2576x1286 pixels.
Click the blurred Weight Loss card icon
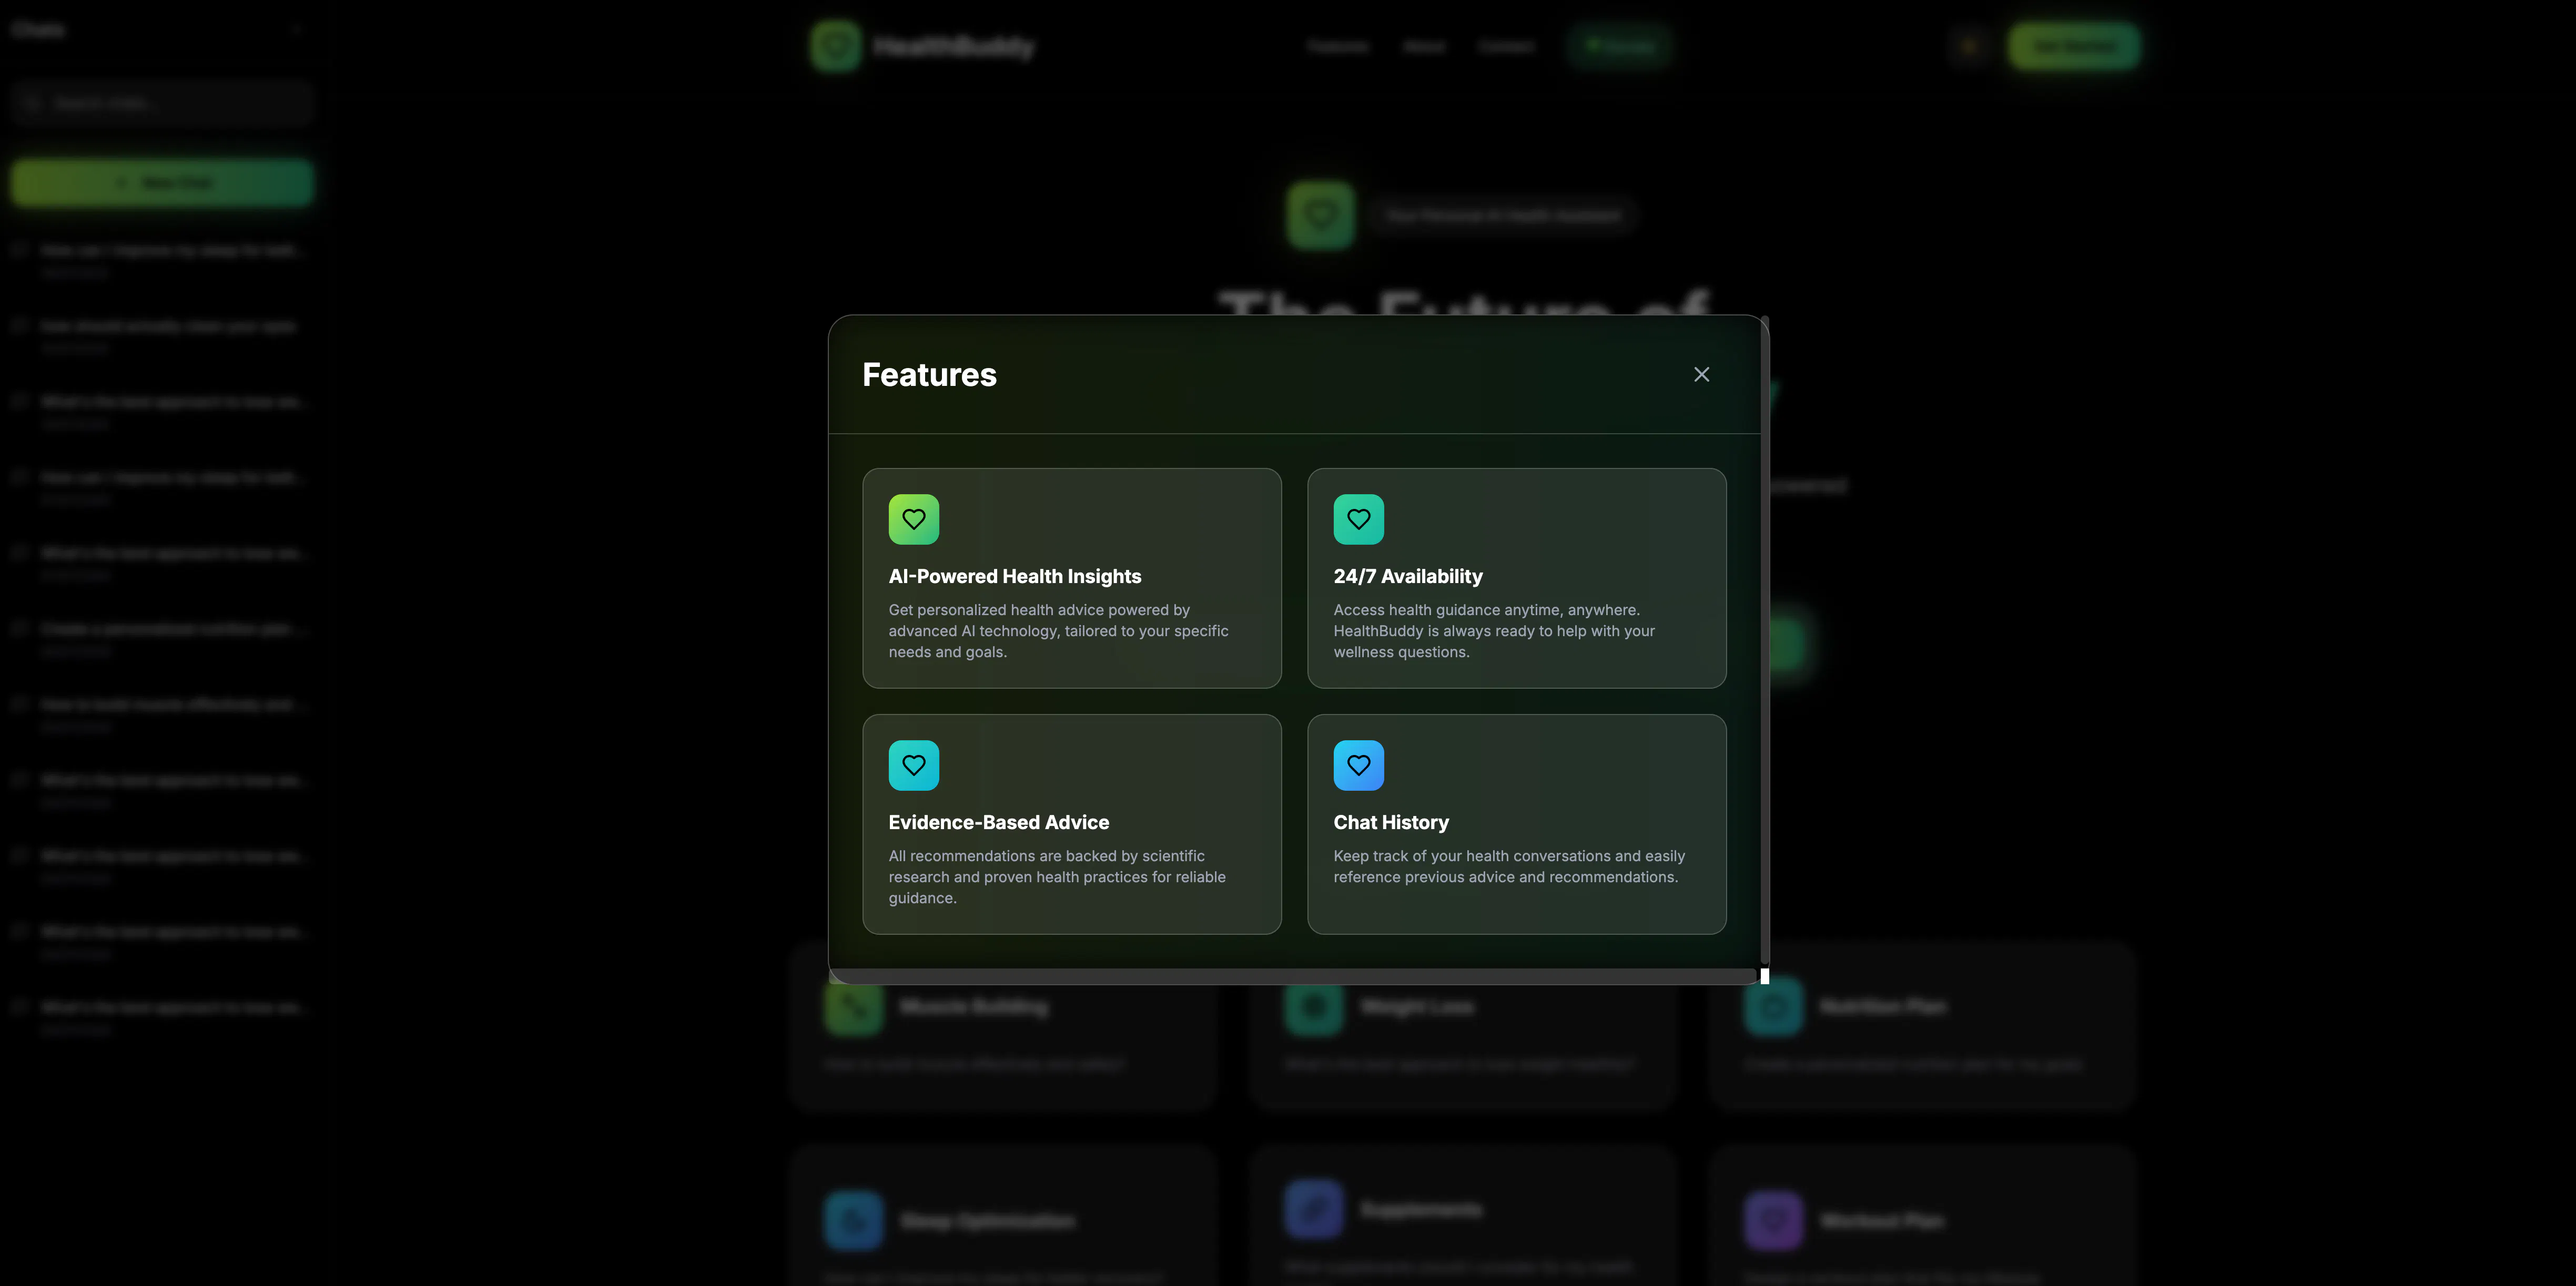[x=1313, y=1006]
